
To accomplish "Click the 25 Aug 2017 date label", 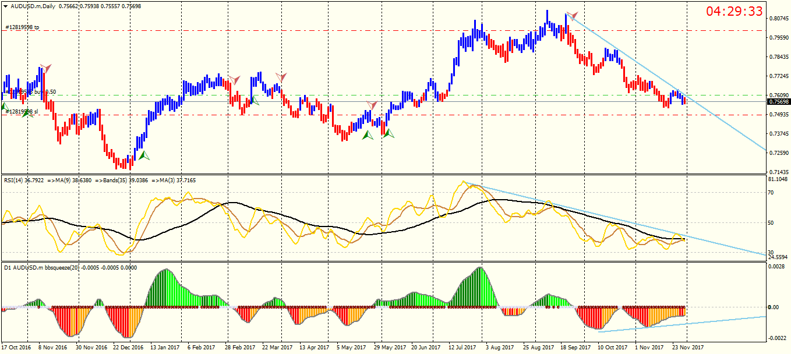I will (539, 348).
